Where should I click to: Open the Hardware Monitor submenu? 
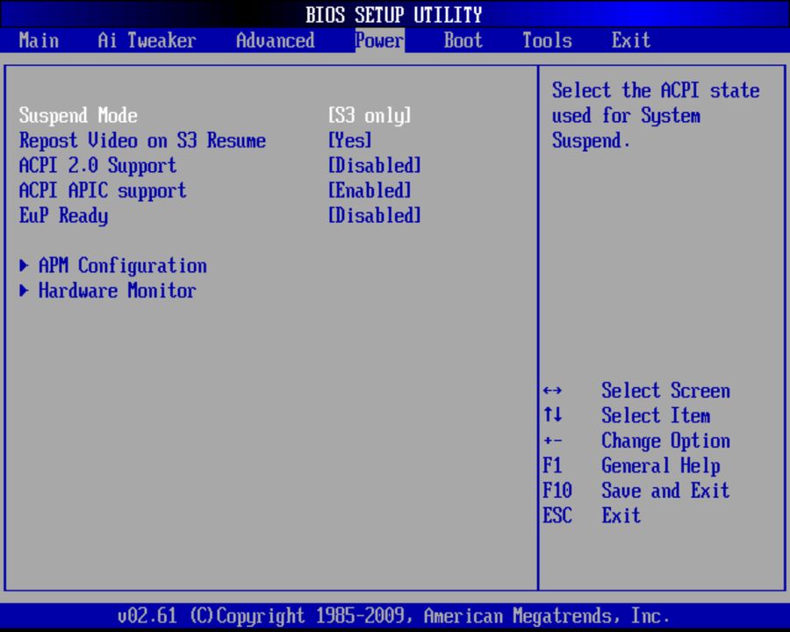coord(118,291)
